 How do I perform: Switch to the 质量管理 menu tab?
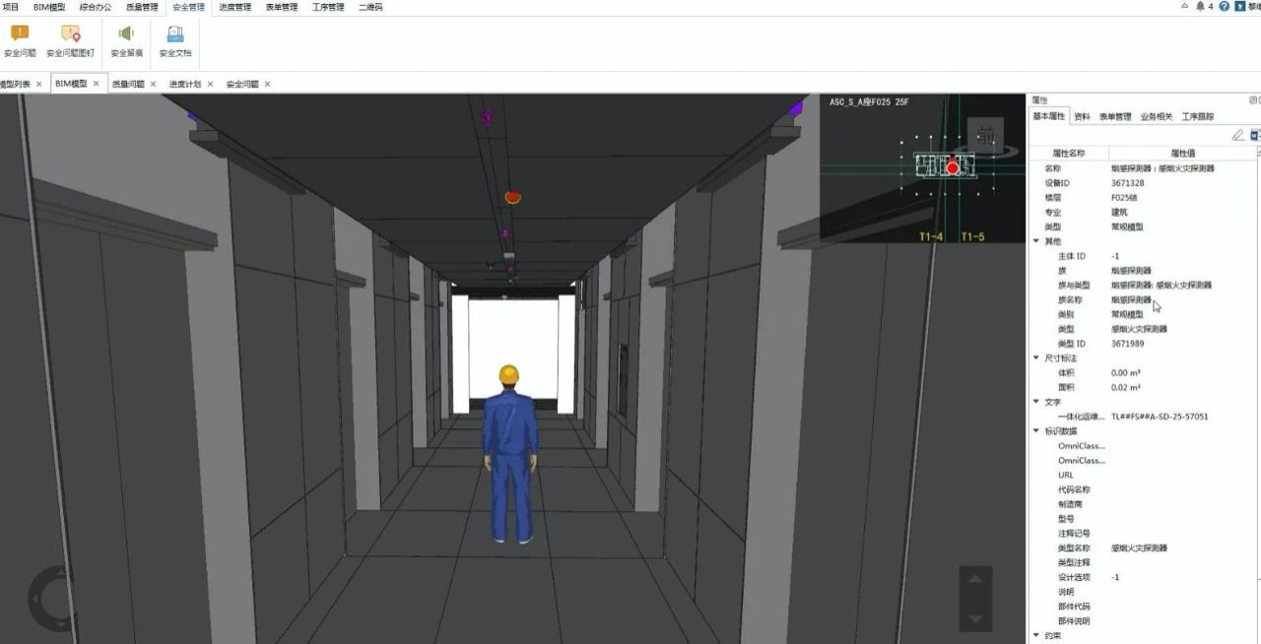[x=142, y=7]
